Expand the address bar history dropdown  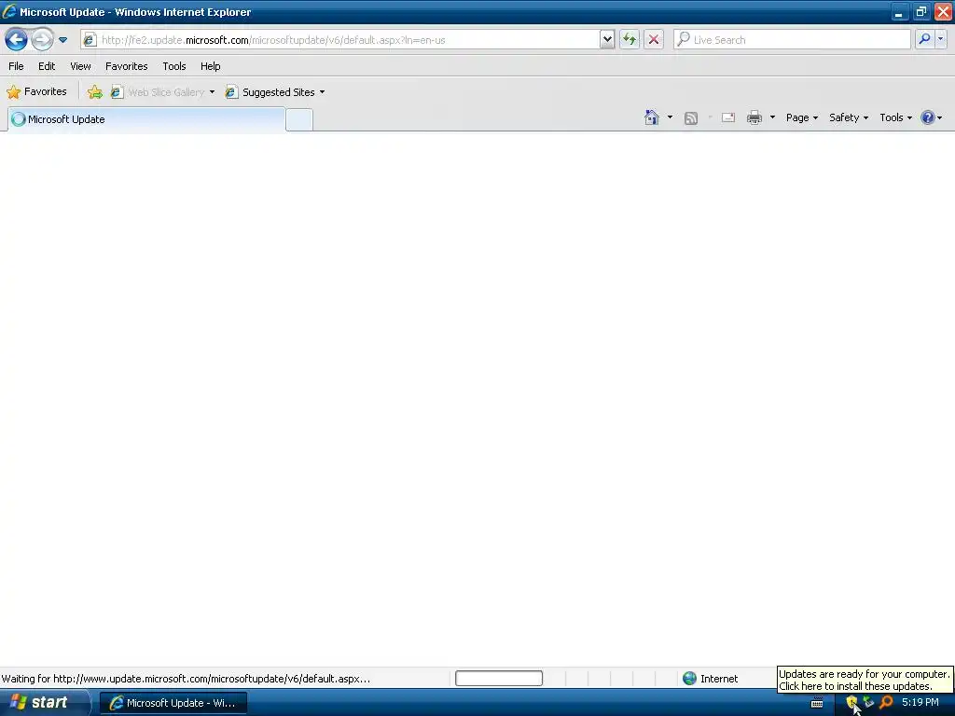[607, 40]
